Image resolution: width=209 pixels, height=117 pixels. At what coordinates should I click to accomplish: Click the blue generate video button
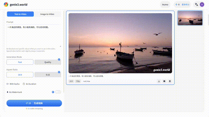[x=34, y=103]
